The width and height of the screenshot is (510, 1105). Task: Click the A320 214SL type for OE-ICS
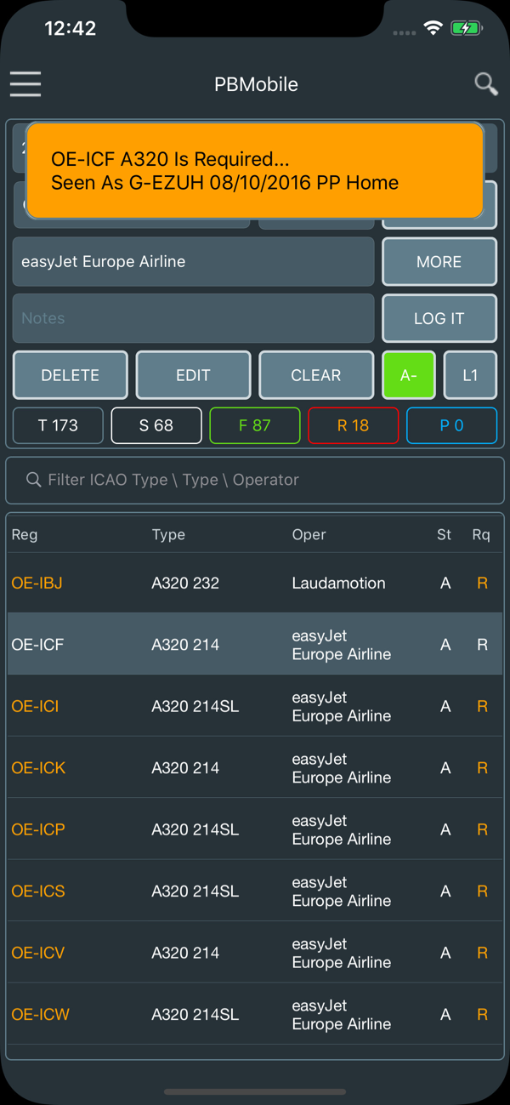point(195,891)
